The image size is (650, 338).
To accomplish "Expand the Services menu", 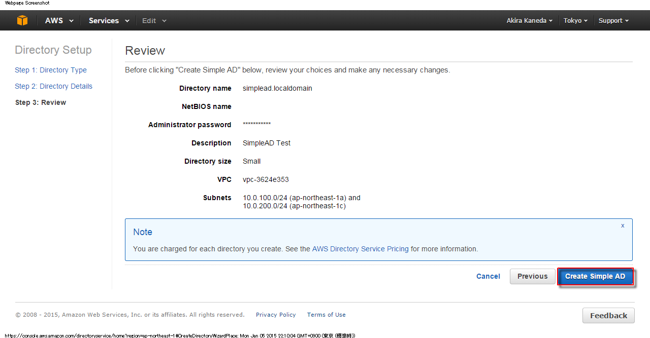I will 109,21.
